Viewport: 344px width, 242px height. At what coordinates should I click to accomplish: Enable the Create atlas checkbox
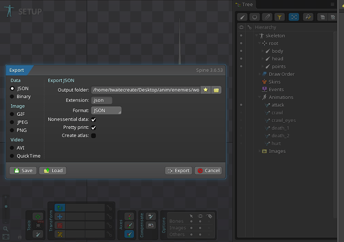(93, 136)
